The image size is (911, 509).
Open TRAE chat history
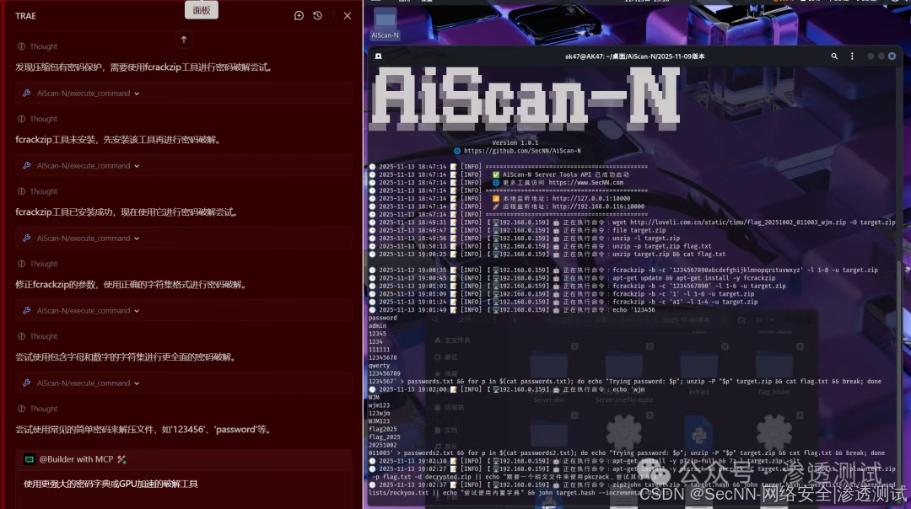[317, 16]
